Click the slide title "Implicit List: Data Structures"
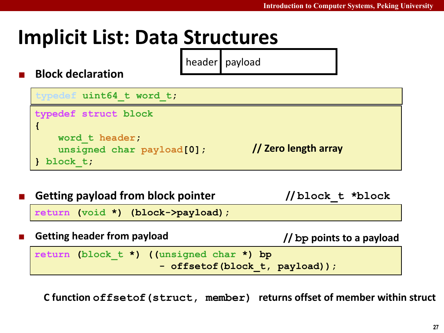444x333 pixels. click(x=148, y=37)
